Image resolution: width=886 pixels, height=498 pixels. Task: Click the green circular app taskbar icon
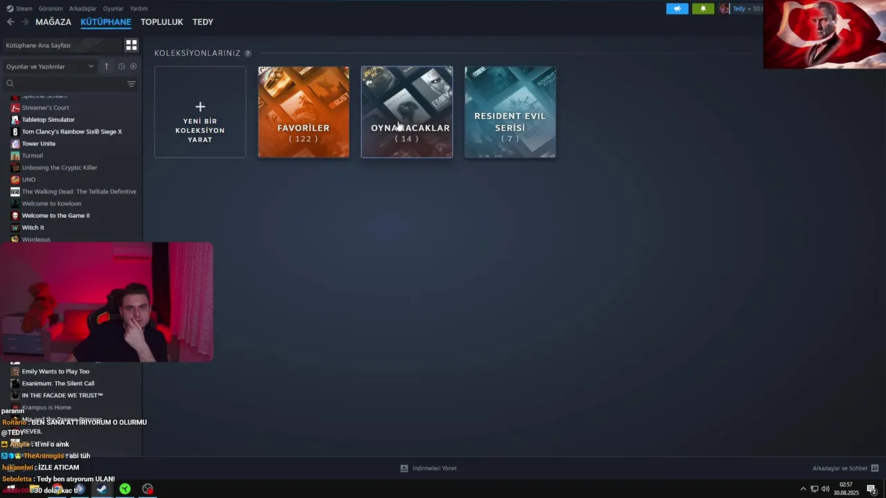(125, 489)
